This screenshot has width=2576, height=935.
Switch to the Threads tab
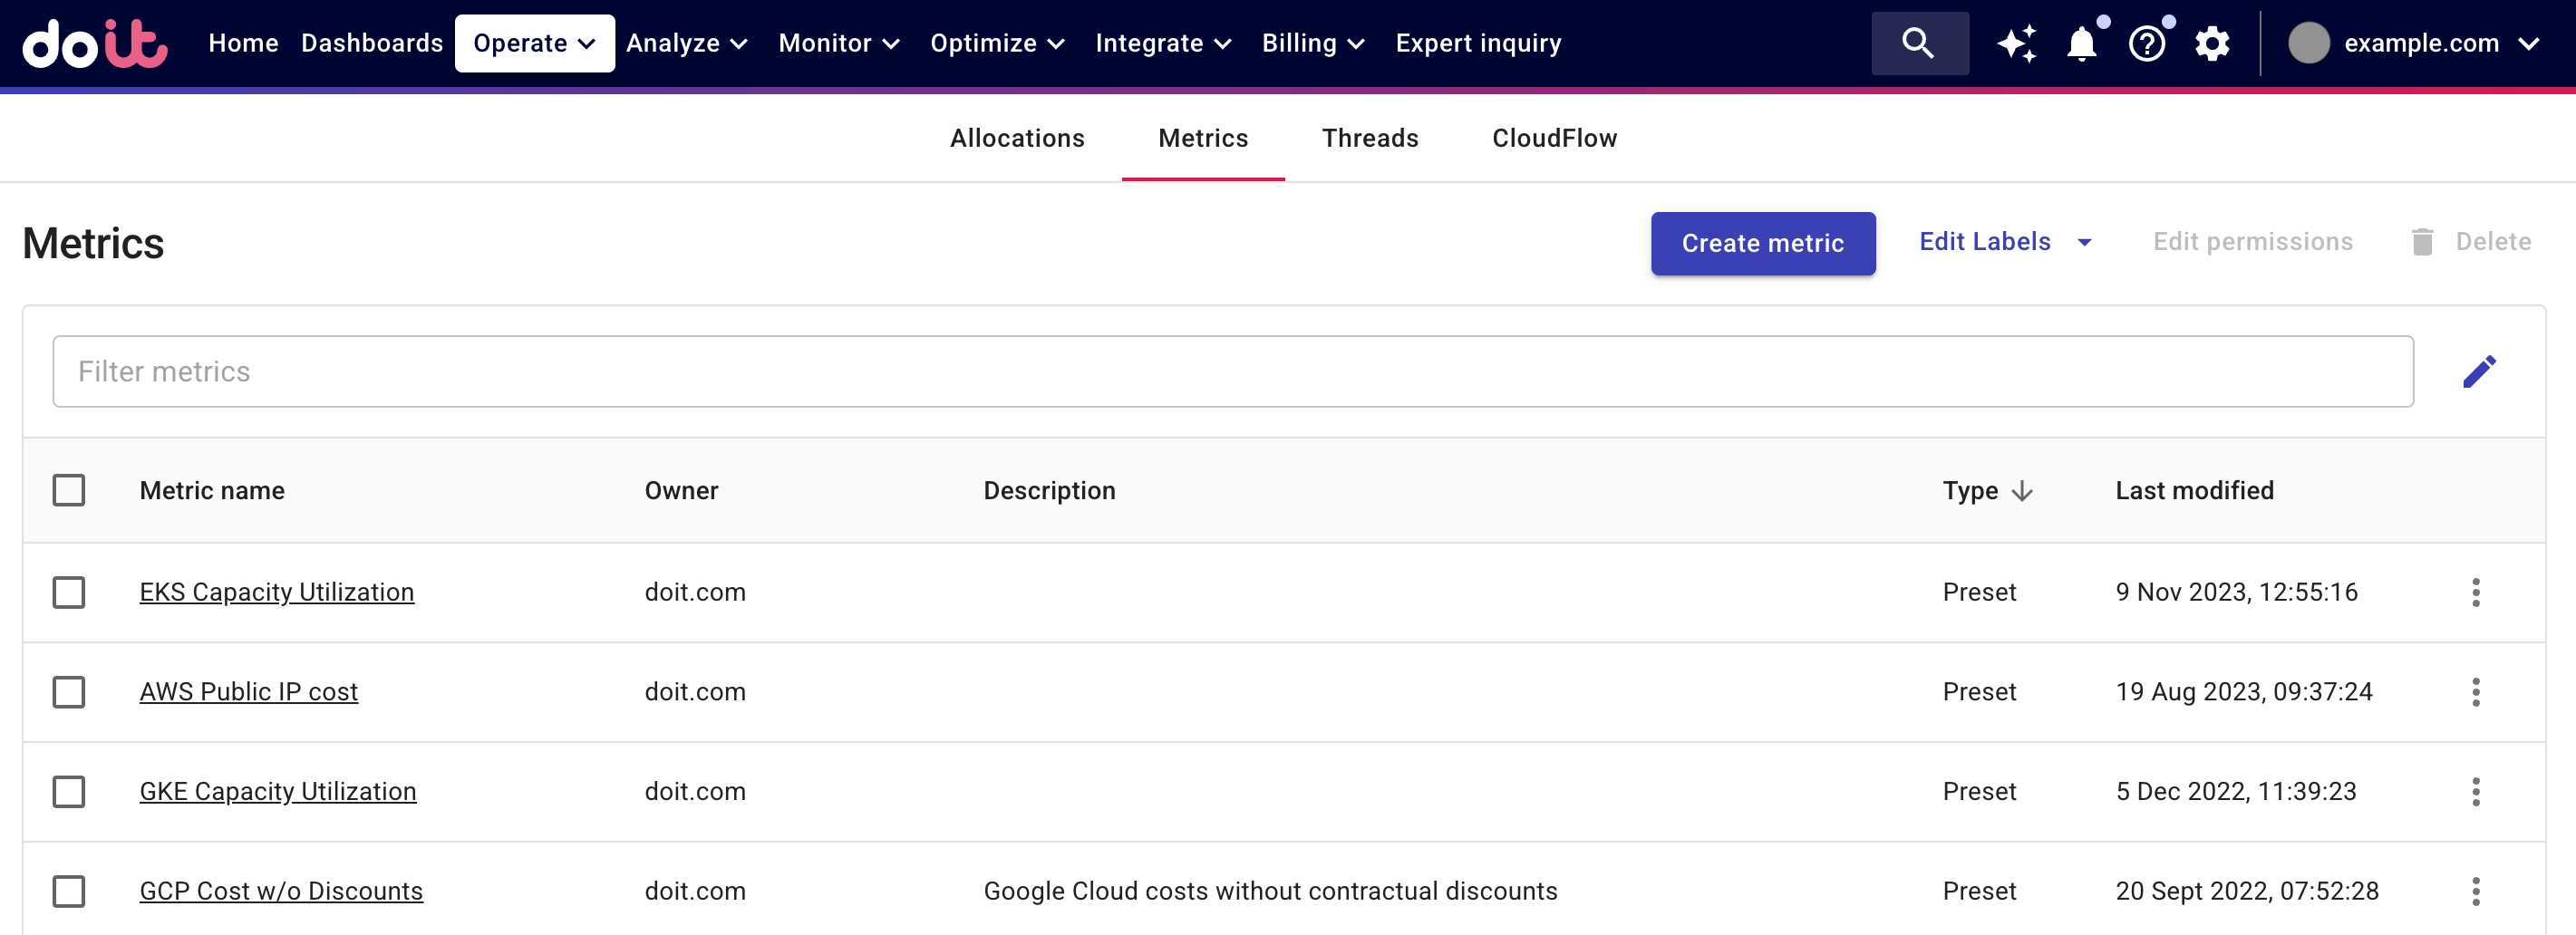1370,138
